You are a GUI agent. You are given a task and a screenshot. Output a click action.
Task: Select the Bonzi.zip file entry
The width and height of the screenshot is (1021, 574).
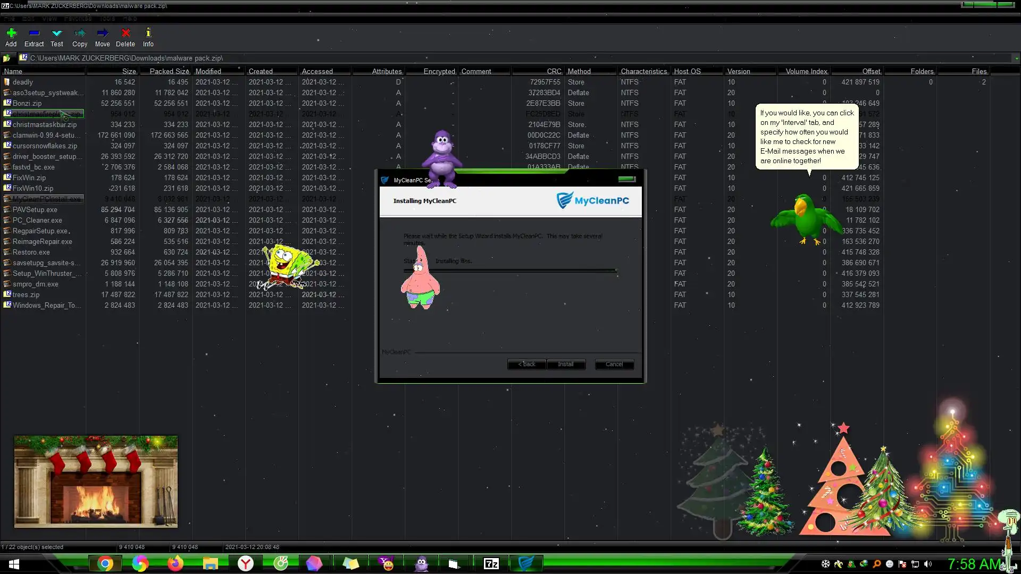(27, 103)
